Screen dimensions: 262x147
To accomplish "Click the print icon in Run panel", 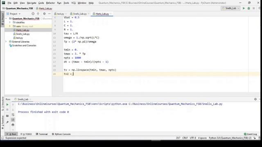I will (13, 125).
